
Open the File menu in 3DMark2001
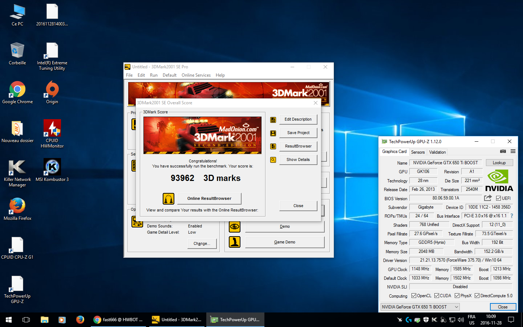[129, 75]
